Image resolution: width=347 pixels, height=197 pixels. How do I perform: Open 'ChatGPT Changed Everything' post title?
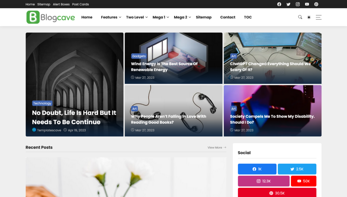(270, 67)
